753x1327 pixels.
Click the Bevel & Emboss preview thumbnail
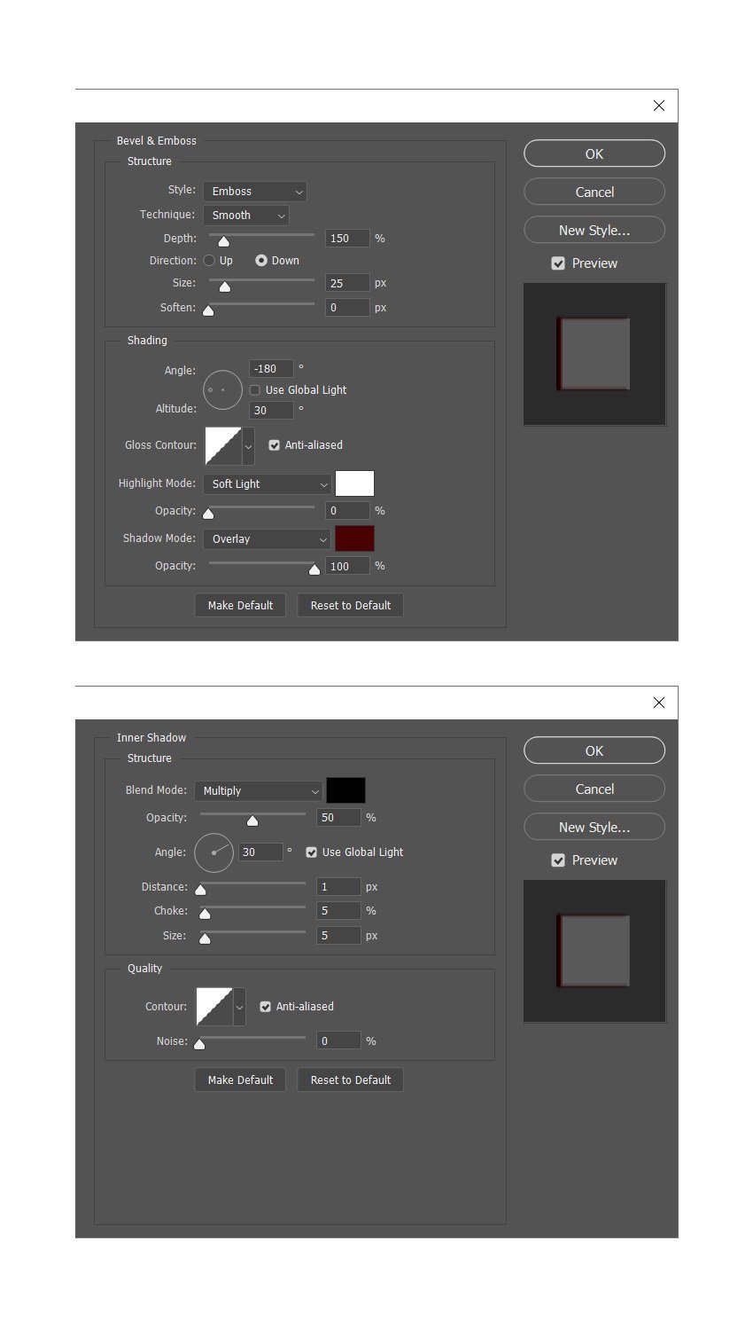[x=594, y=353]
